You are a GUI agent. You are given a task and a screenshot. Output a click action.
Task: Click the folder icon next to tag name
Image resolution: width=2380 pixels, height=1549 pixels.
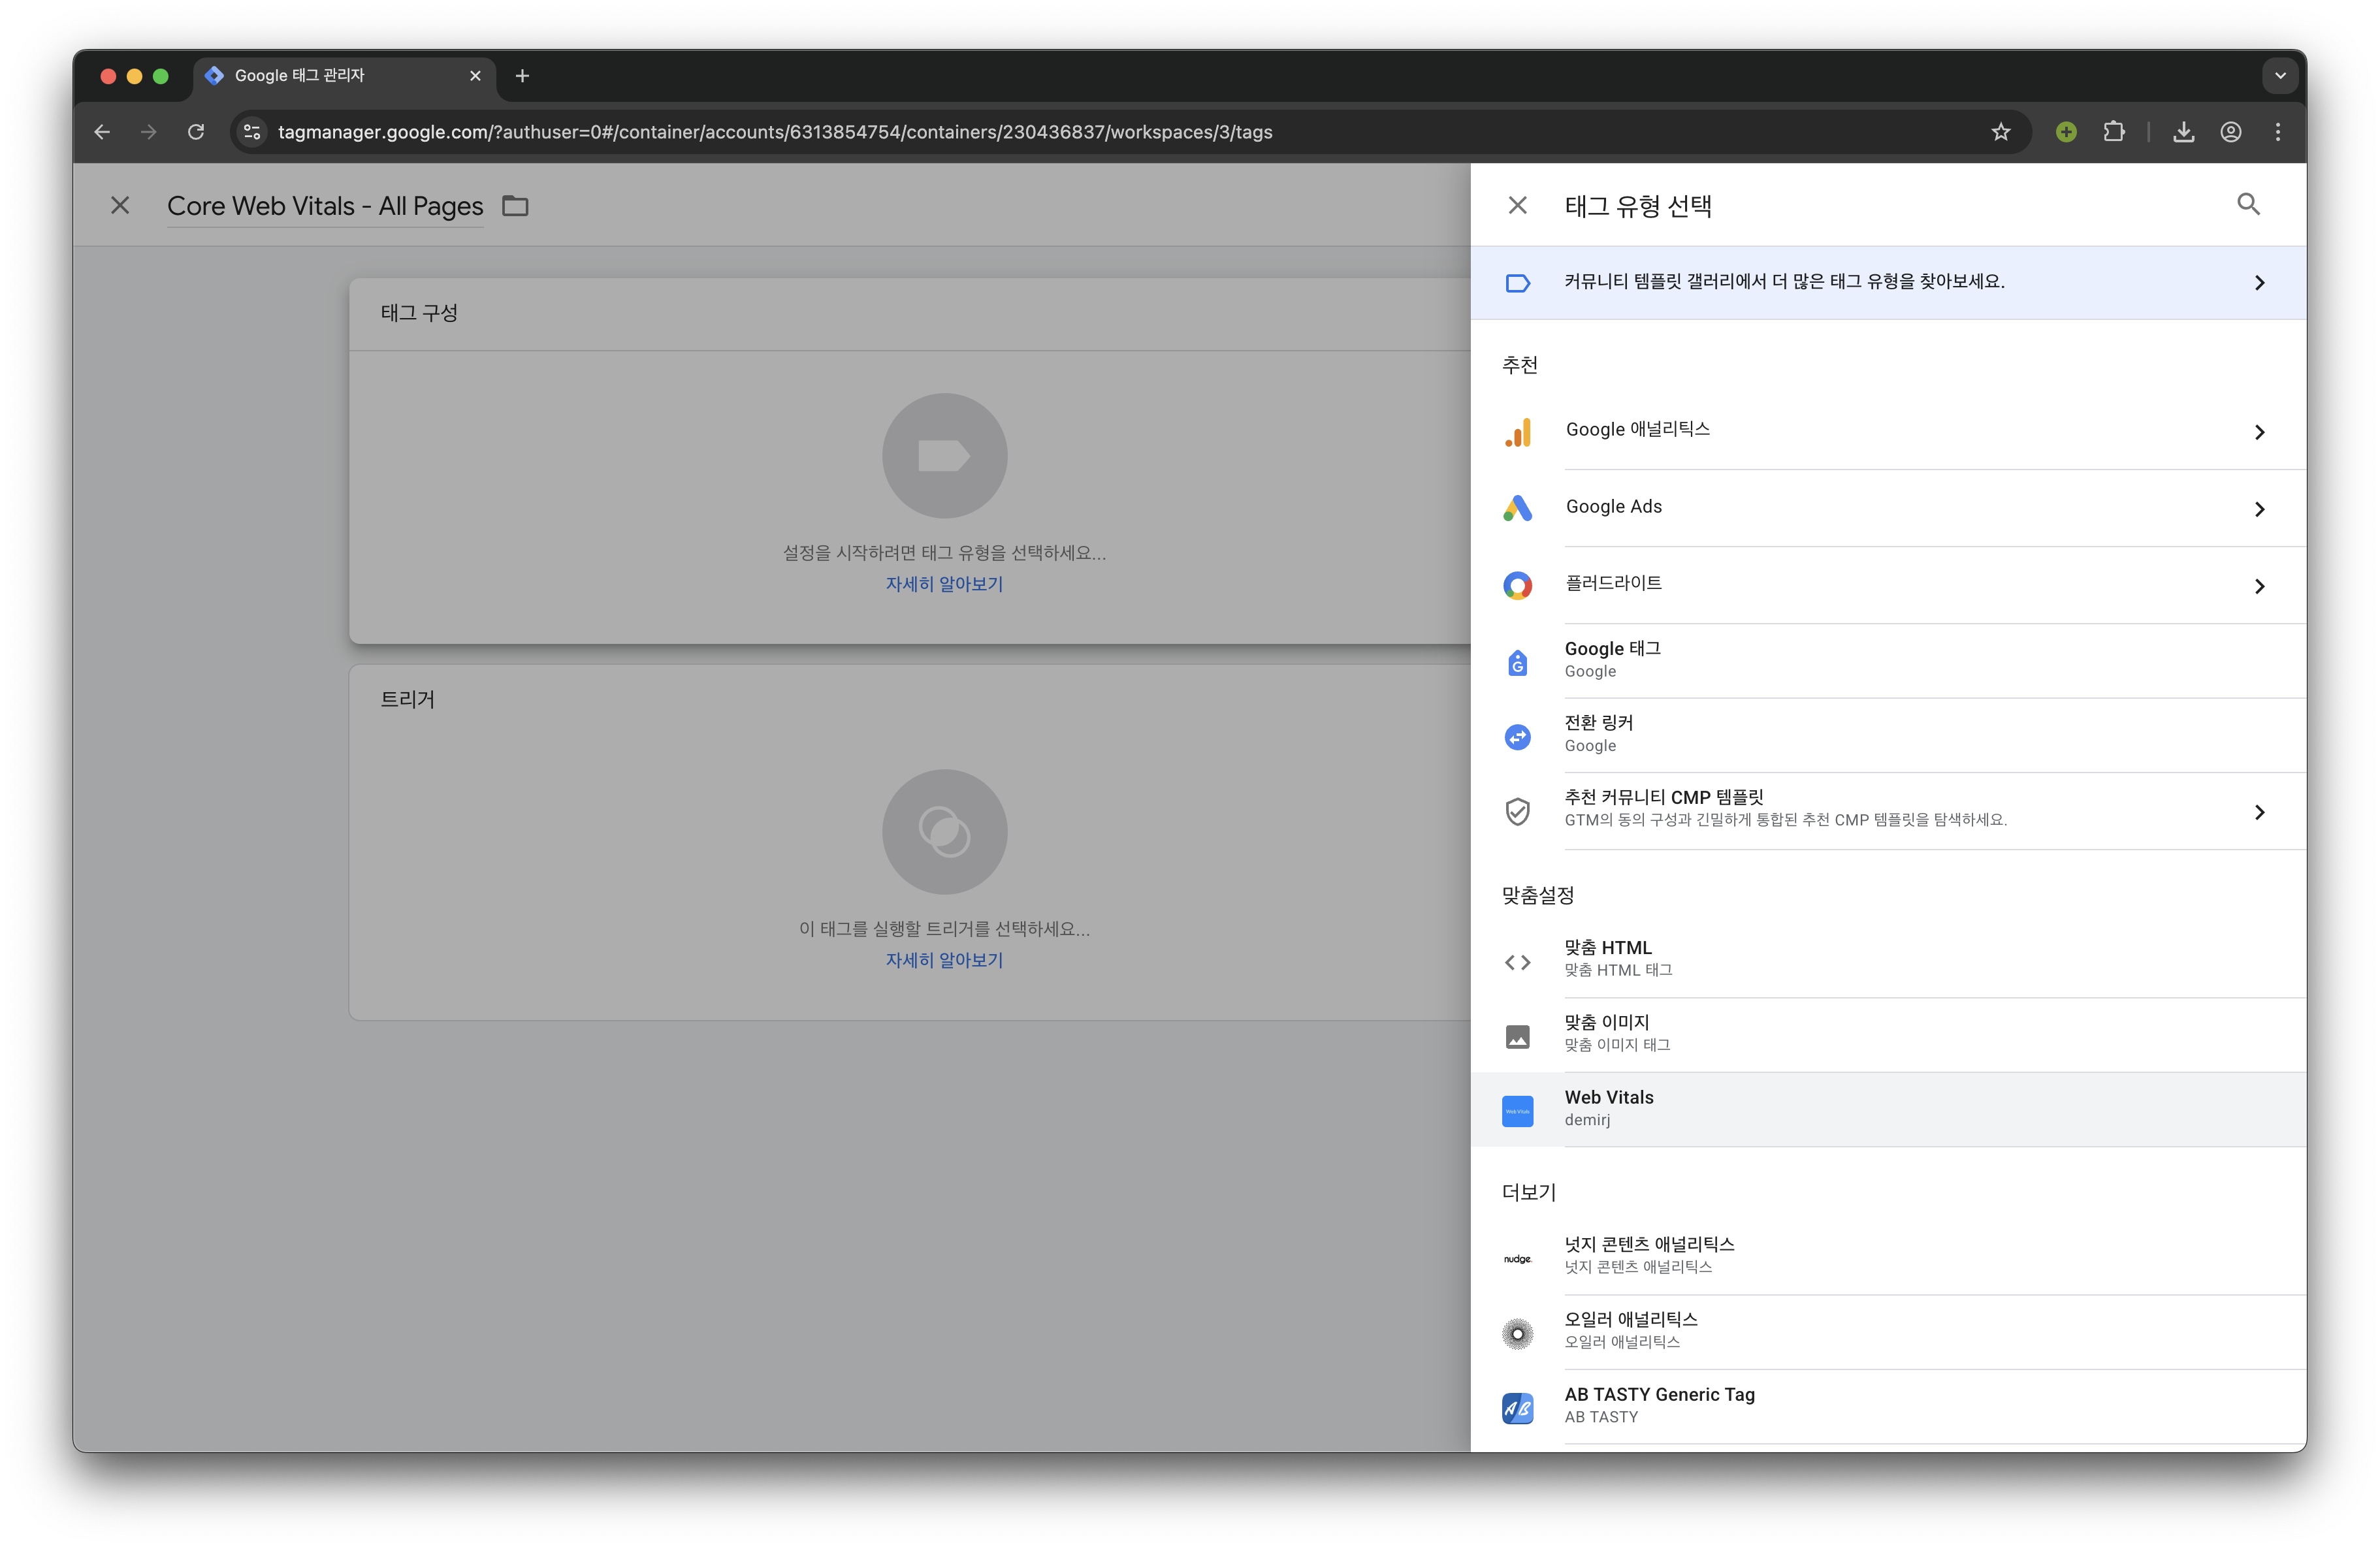pos(515,206)
